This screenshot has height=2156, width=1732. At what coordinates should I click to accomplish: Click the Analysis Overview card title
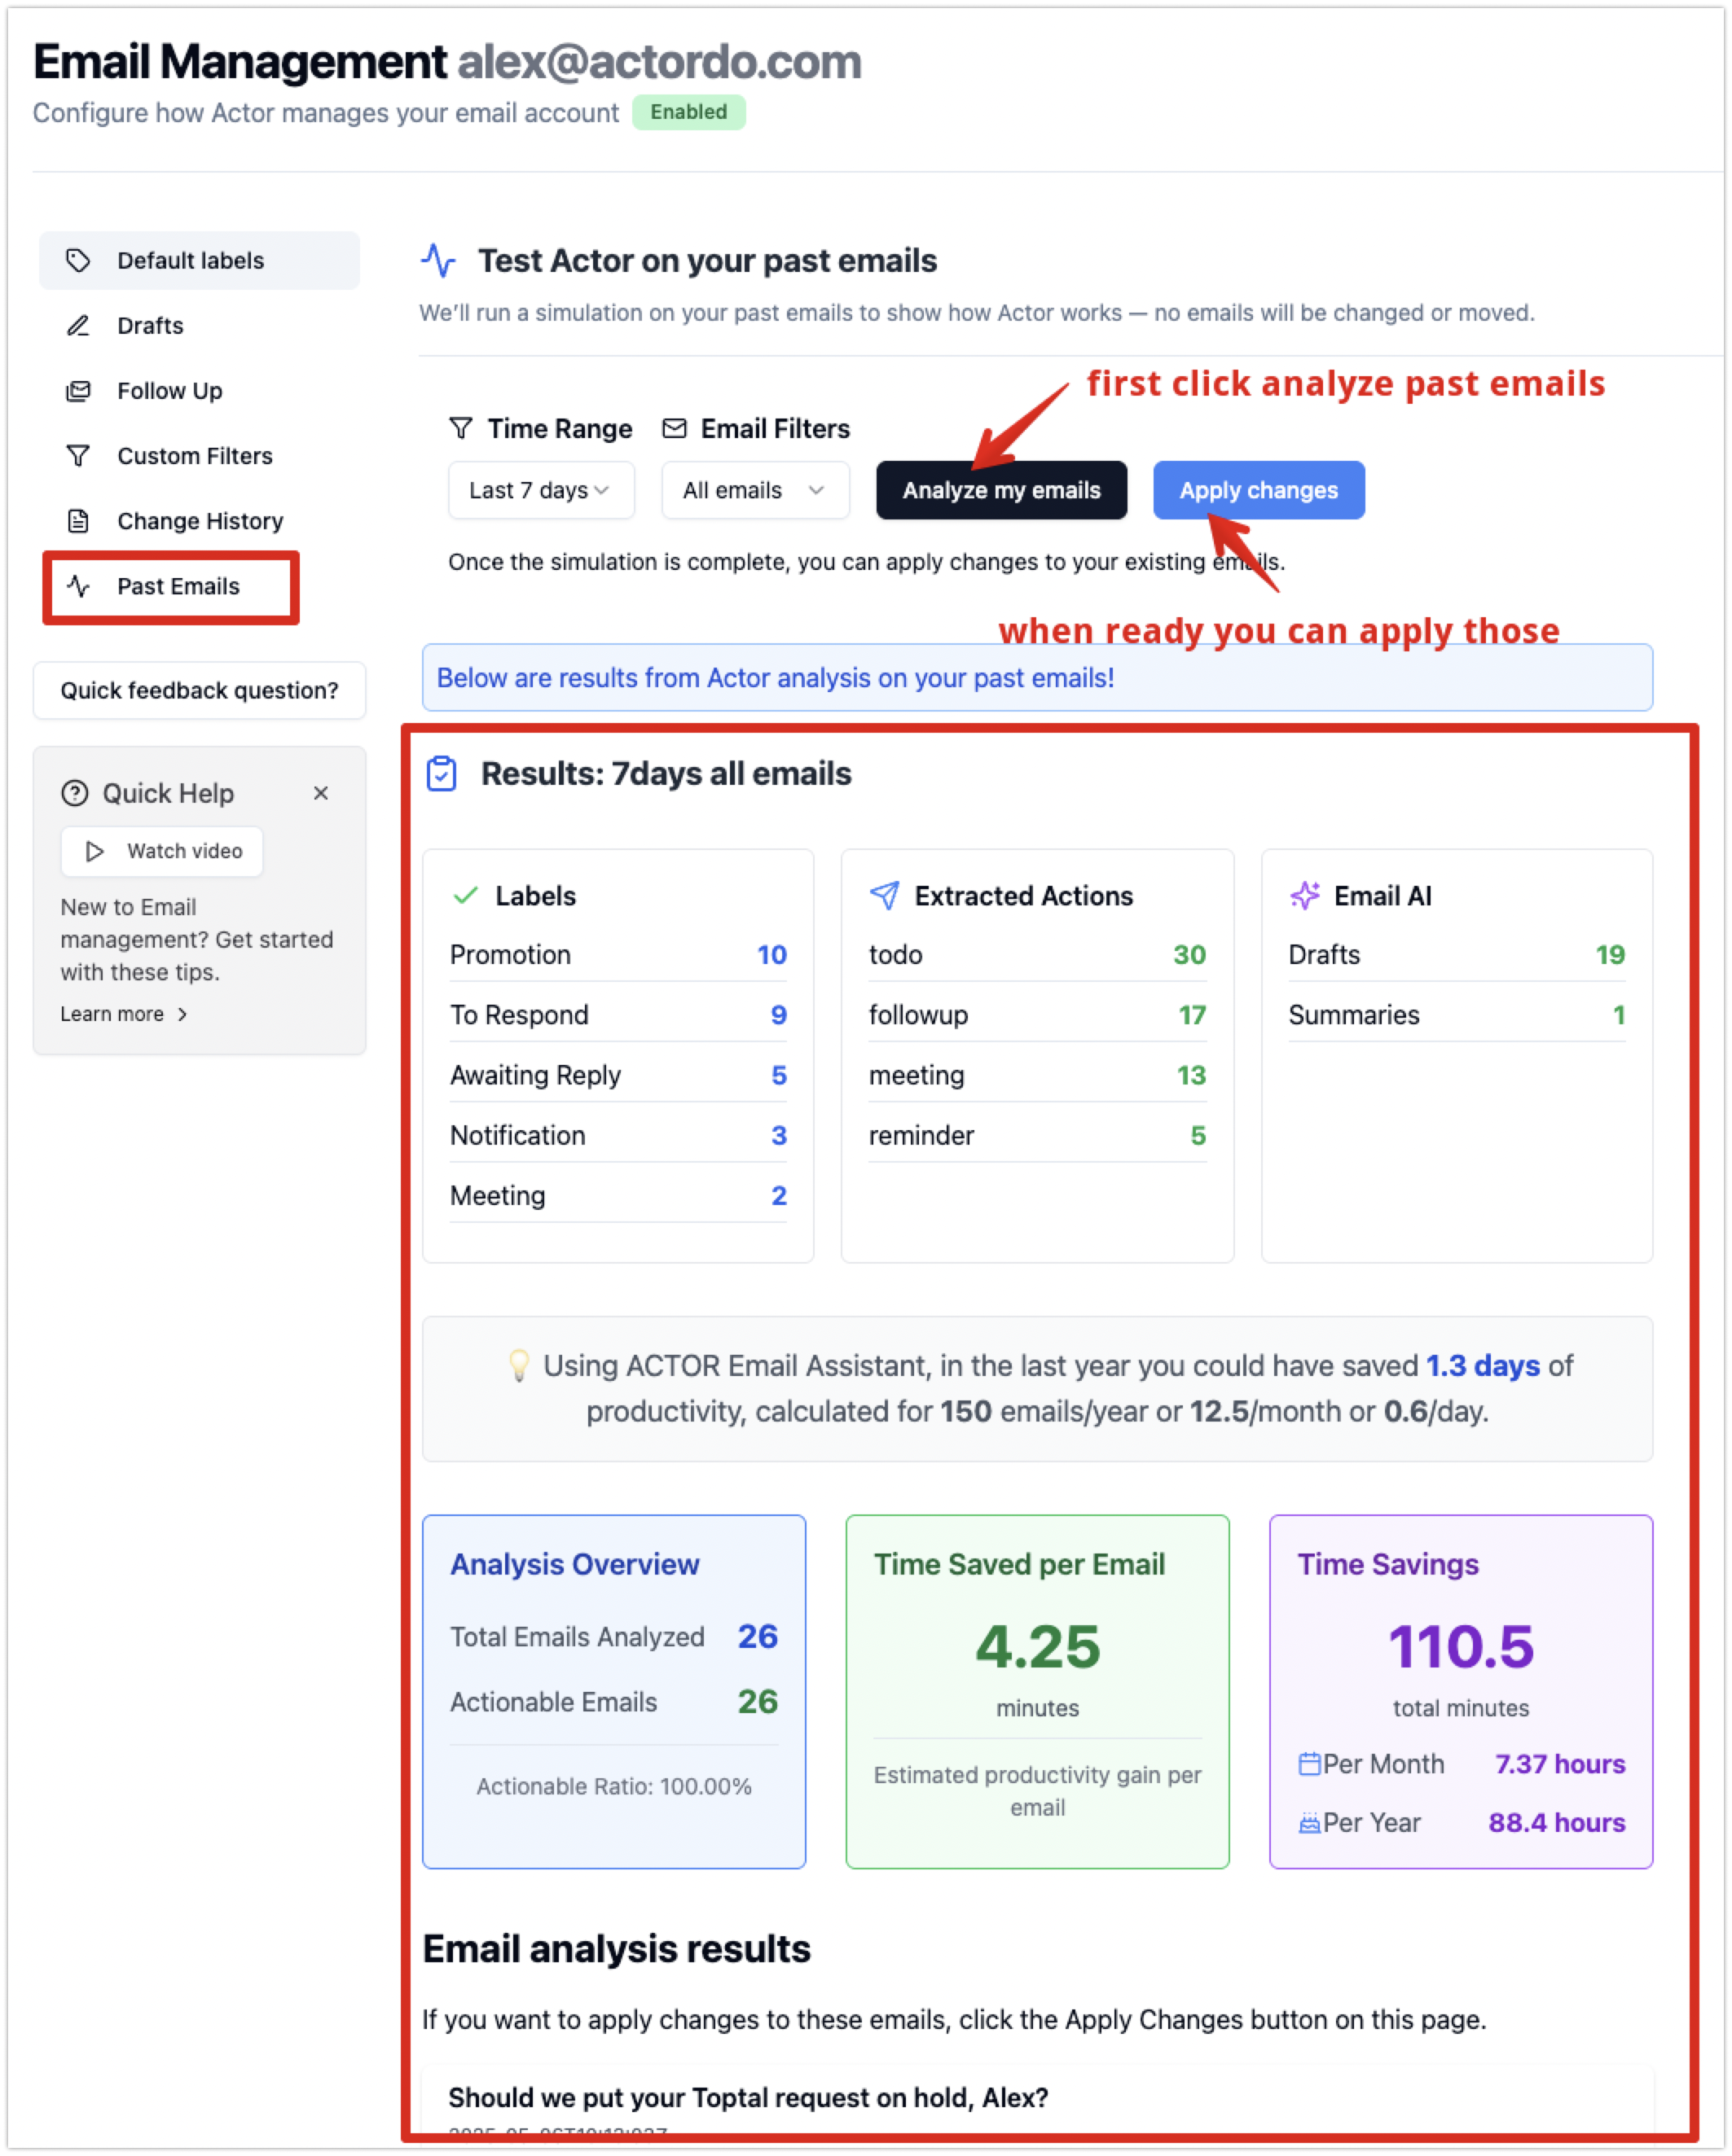tap(574, 1564)
